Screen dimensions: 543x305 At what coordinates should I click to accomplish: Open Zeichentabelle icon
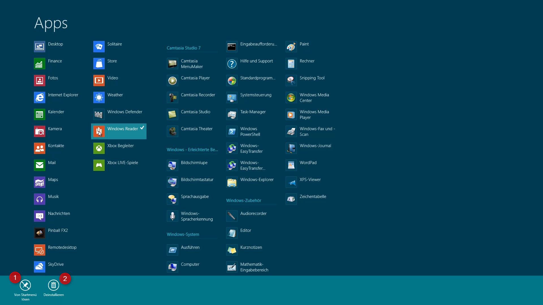[291, 199]
